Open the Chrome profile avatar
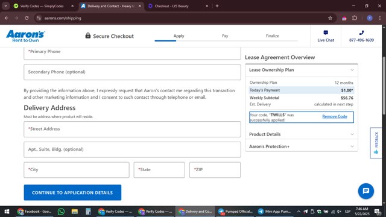The image size is (386, 217). pyautogui.click(x=370, y=18)
